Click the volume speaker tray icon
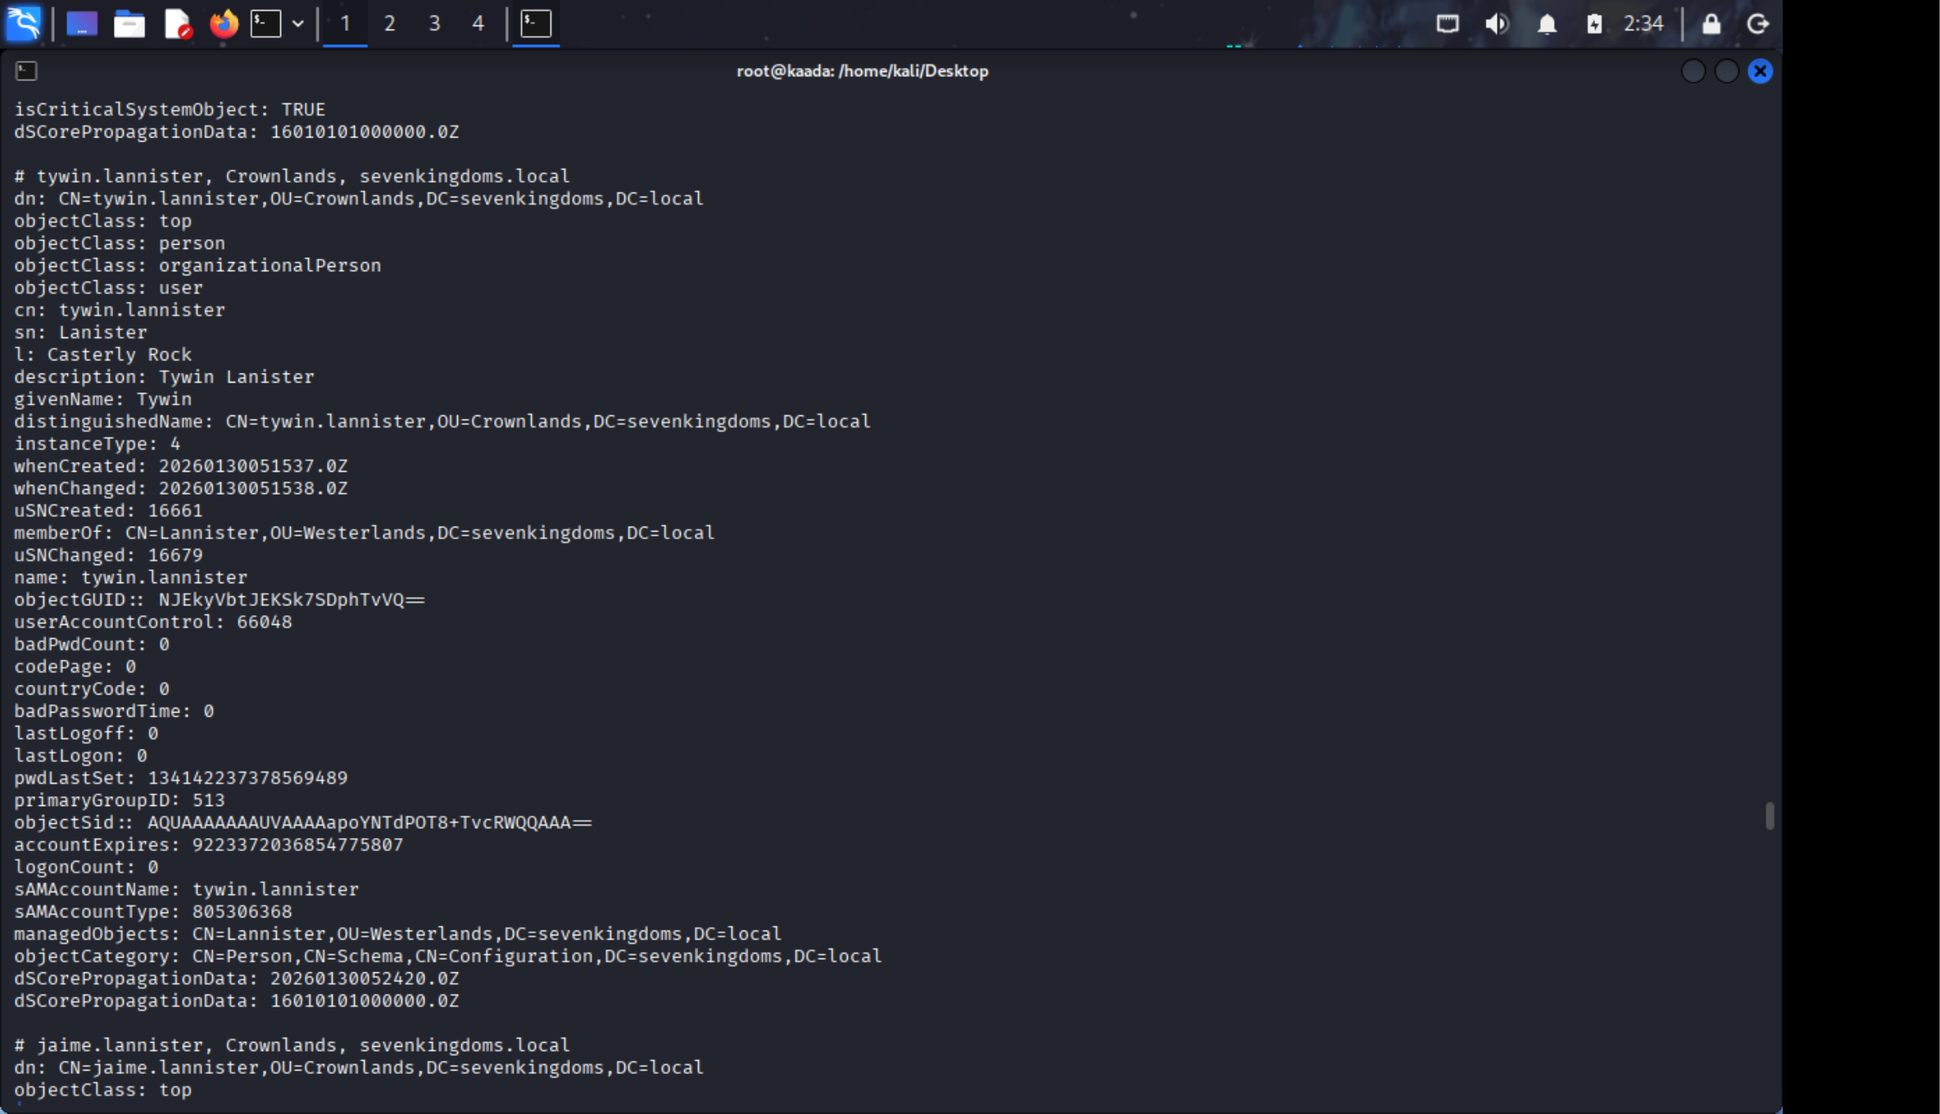The image size is (1940, 1114). pyautogui.click(x=1497, y=23)
